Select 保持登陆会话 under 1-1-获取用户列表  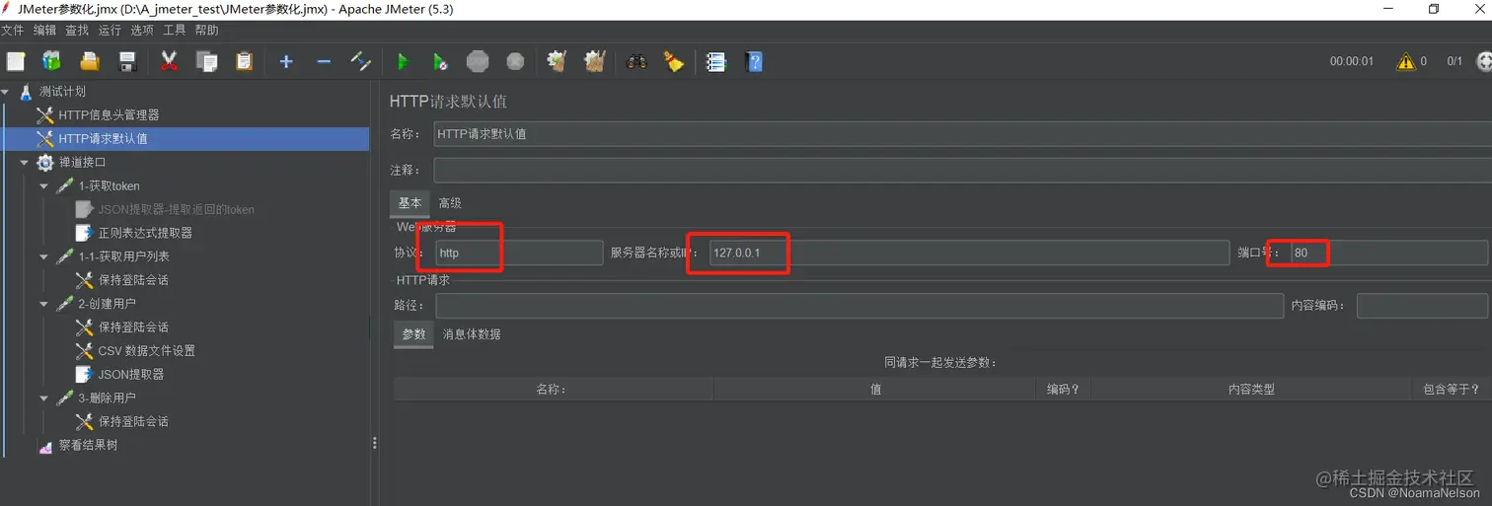(133, 280)
